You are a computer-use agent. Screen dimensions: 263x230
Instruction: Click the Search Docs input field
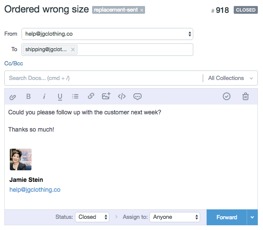103,78
